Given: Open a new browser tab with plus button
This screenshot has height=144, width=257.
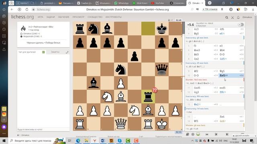Looking at the screenshot, I should pyautogui.click(x=210, y=3).
